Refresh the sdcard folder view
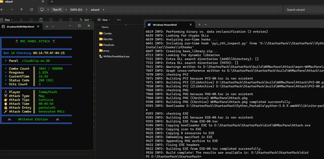 31,10
